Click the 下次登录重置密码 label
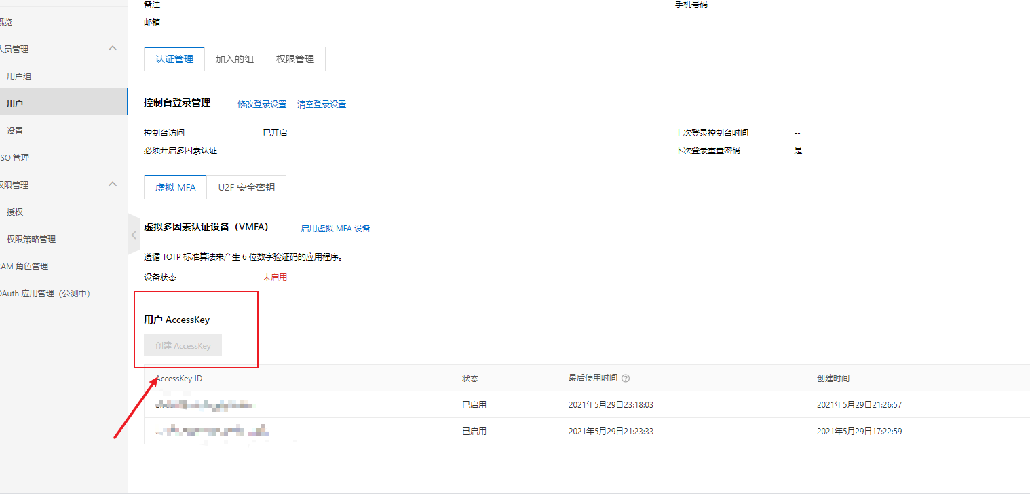1030x498 pixels. click(708, 151)
